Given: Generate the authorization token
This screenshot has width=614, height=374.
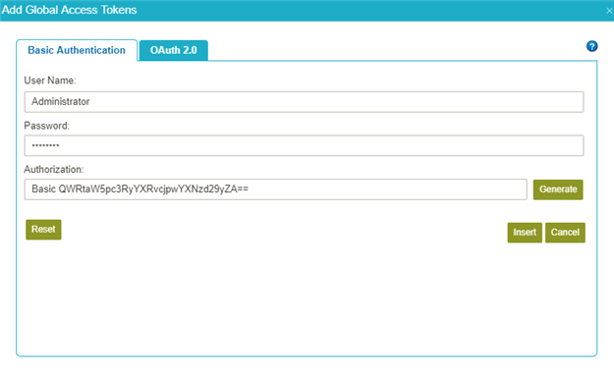Looking at the screenshot, I should (558, 189).
